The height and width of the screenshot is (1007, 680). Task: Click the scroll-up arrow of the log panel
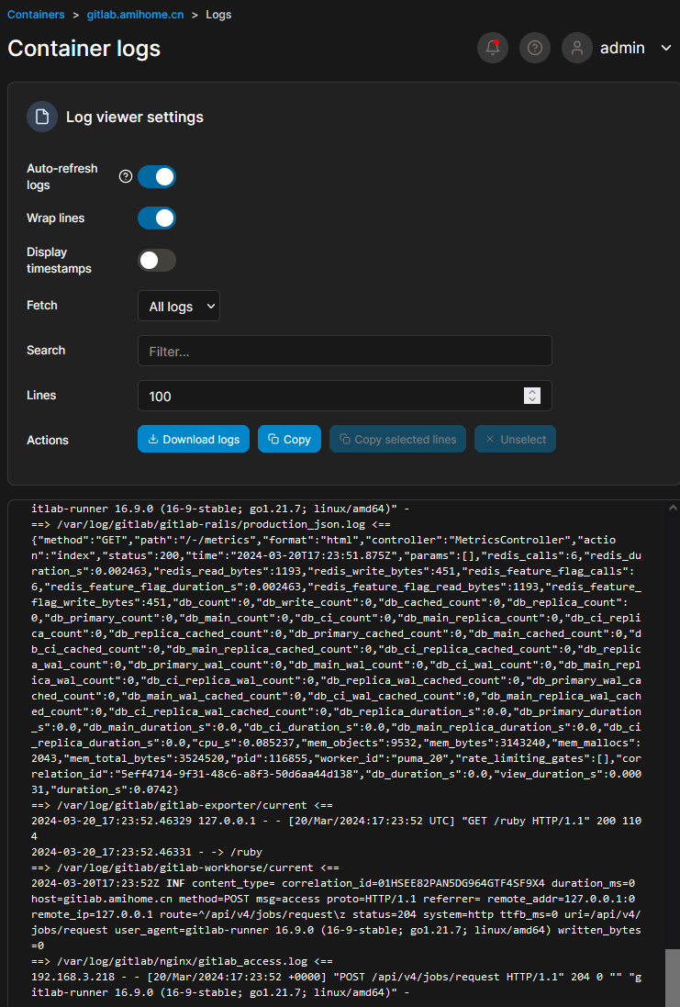click(x=673, y=508)
